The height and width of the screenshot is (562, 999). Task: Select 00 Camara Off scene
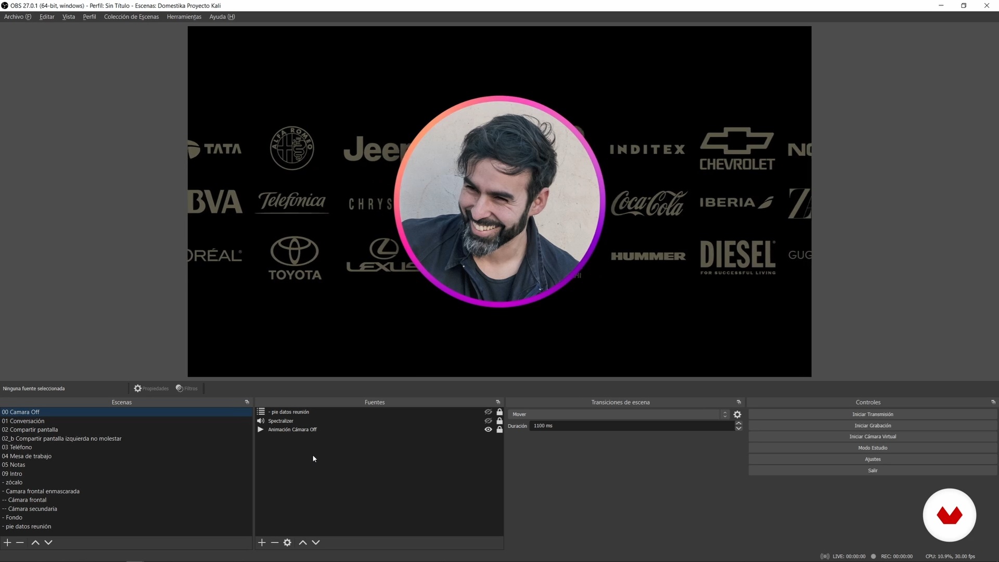point(126,412)
